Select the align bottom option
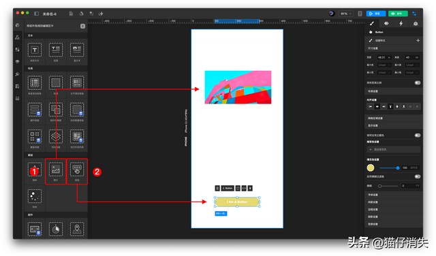 coord(404,106)
